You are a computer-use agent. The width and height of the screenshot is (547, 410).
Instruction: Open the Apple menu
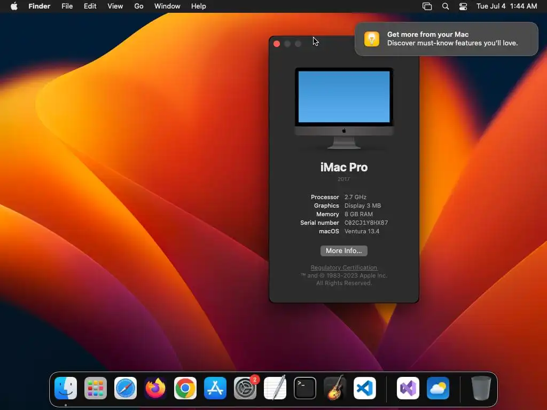click(14, 6)
